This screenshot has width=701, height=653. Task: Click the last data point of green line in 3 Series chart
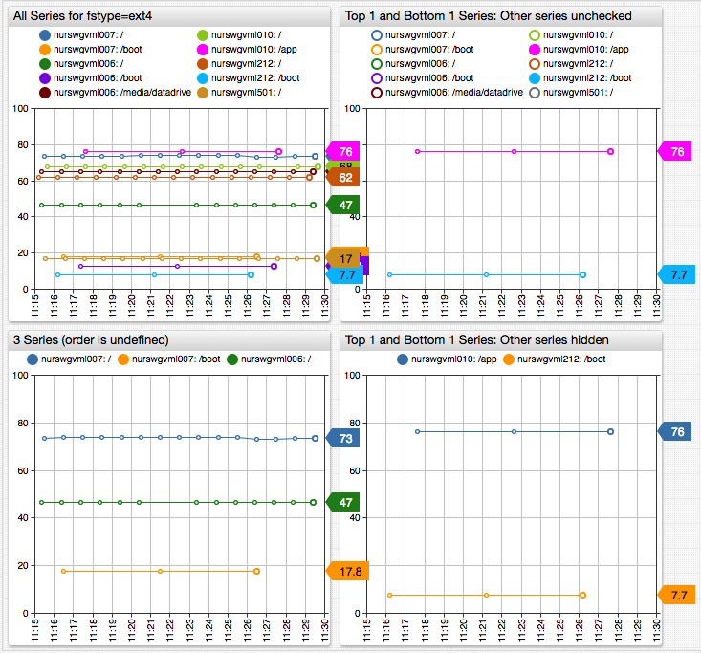[x=313, y=502]
